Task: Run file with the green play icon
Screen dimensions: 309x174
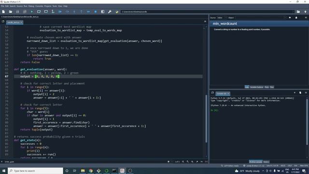Action: tap(32, 12)
